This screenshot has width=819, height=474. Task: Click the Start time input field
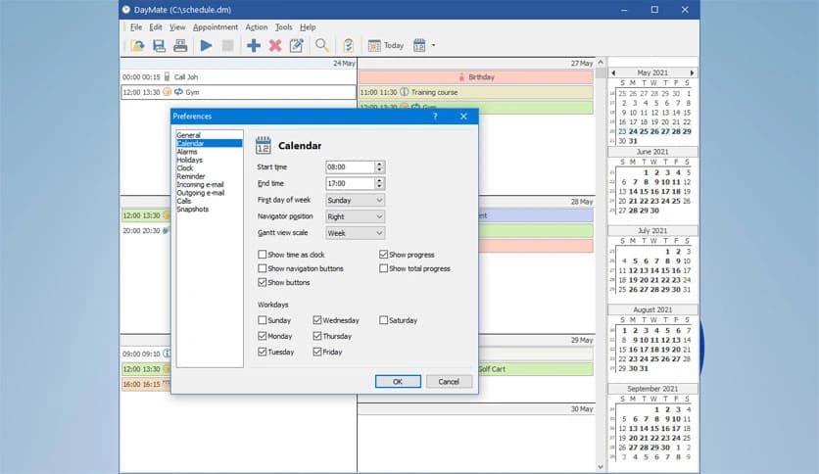click(350, 167)
